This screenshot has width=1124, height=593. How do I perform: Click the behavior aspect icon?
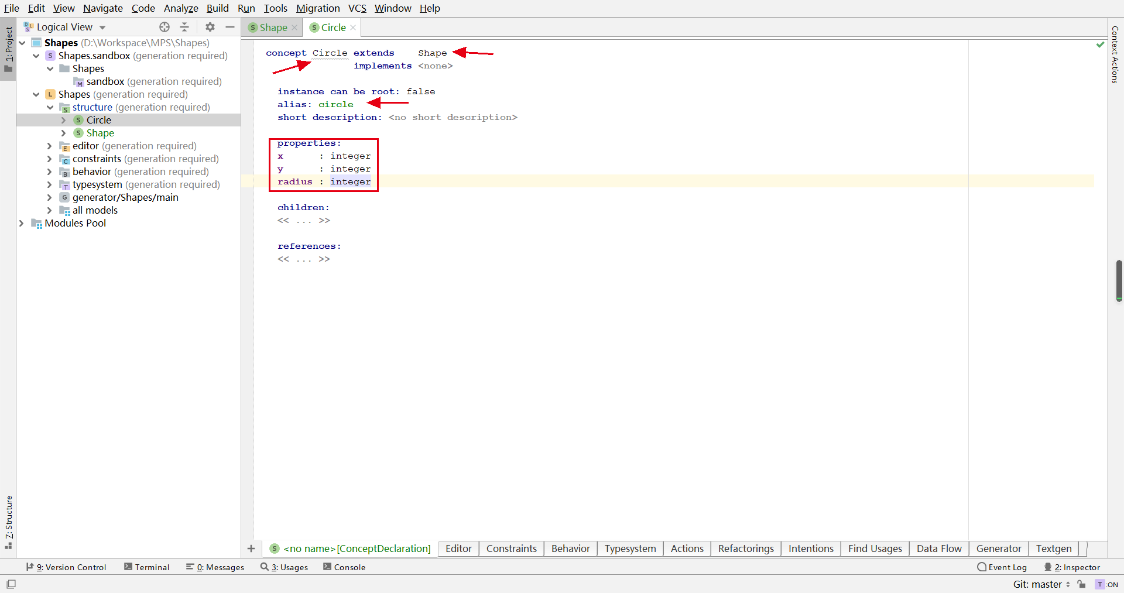coord(65,172)
